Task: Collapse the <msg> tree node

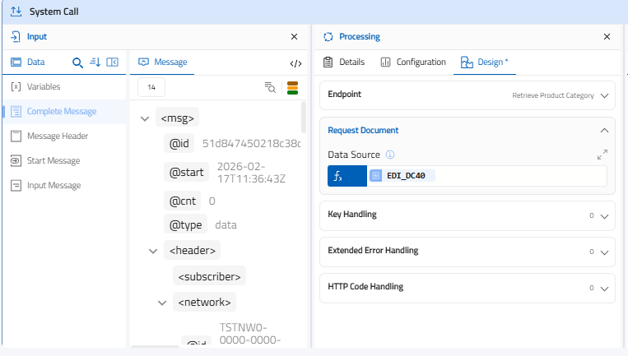Action: point(145,118)
